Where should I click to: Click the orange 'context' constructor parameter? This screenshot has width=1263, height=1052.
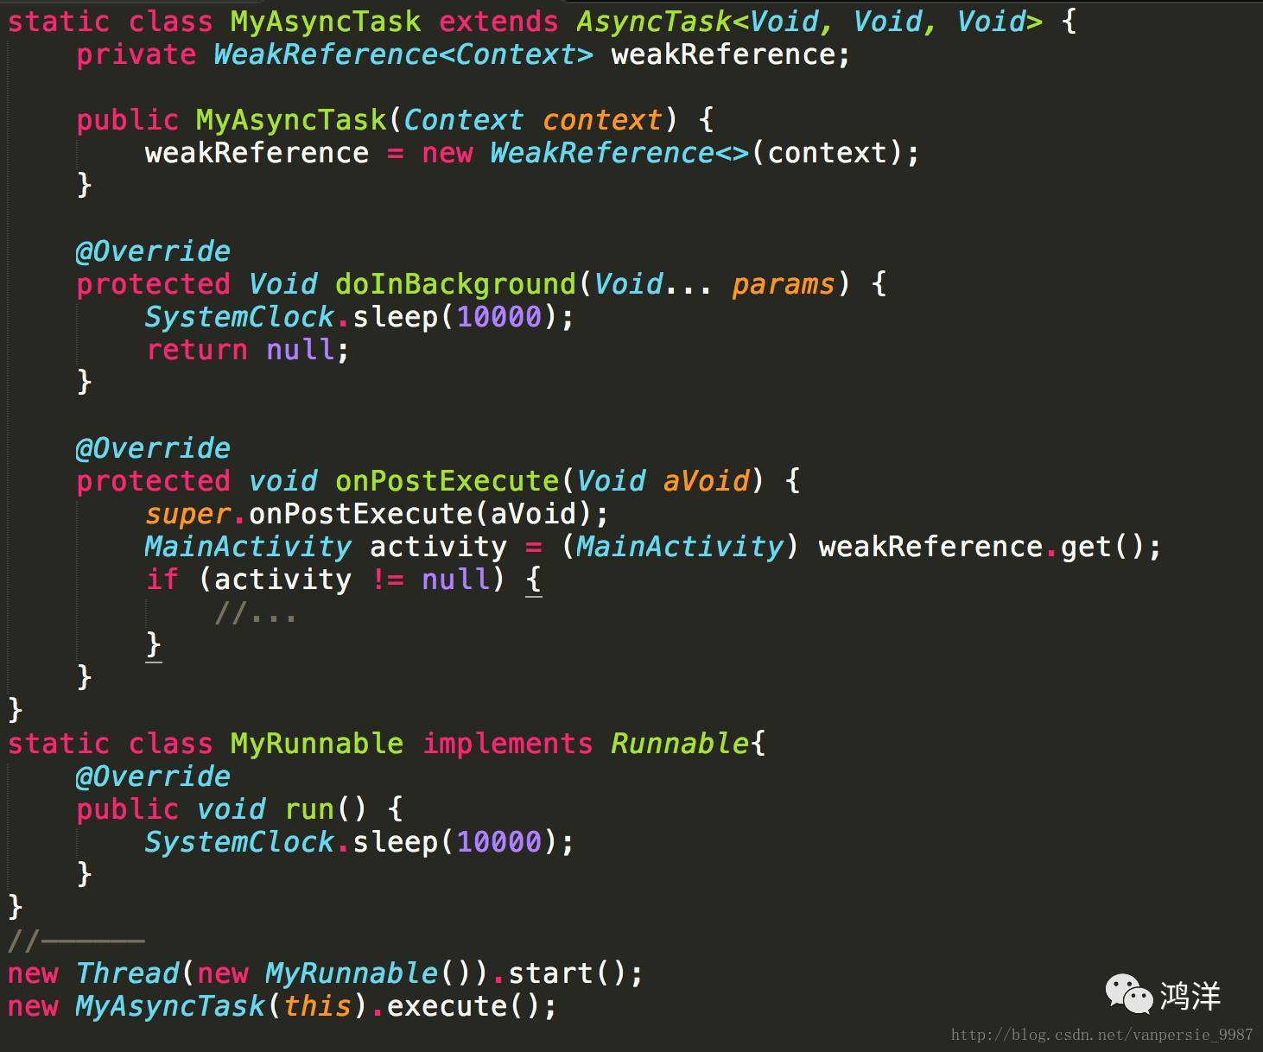point(602,120)
